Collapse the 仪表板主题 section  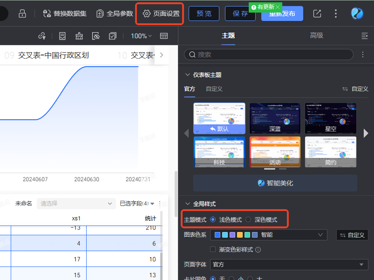(x=188, y=75)
